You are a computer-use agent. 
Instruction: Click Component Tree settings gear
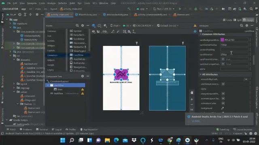point(83,76)
